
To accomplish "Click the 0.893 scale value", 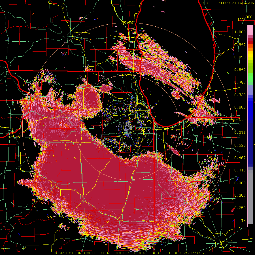I will [240, 57].
